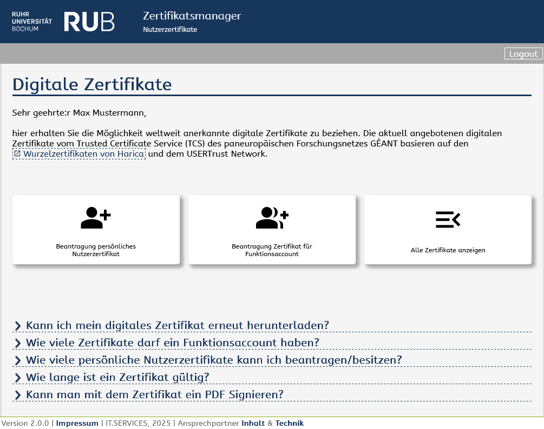
Task: Click the single person plus icon
Action: [96, 218]
